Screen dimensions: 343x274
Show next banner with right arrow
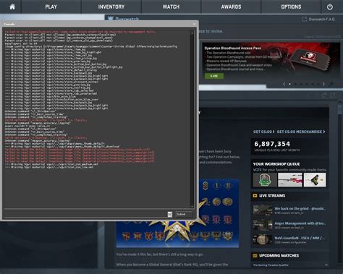323,84
